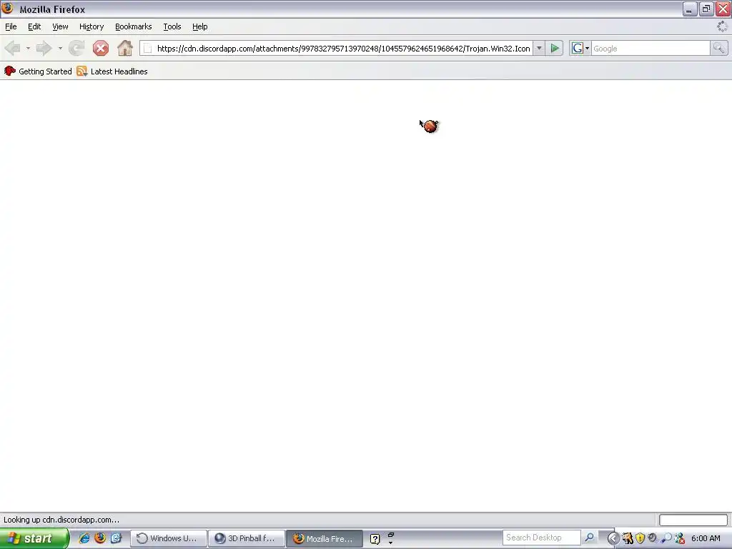This screenshot has height=549, width=732.
Task: Click the Windows start button
Action: (34, 538)
